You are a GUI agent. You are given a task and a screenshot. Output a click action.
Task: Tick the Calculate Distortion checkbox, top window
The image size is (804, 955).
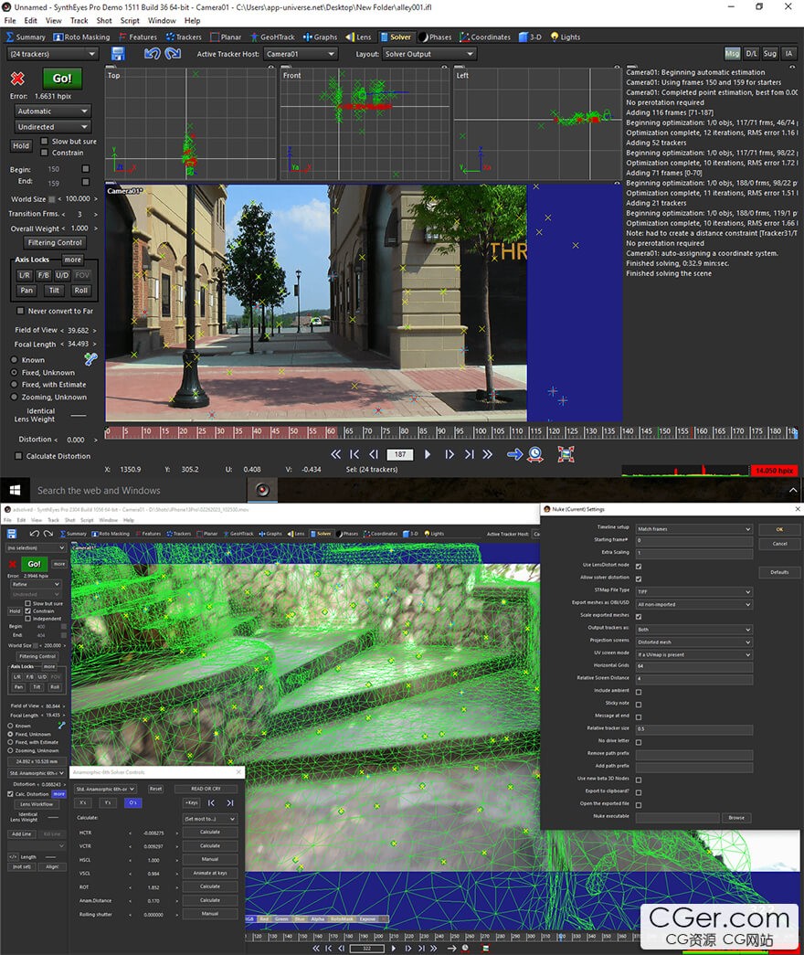[x=18, y=456]
